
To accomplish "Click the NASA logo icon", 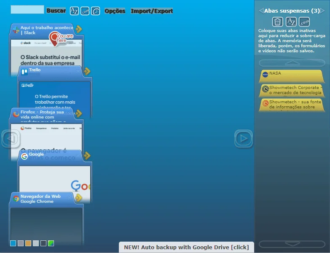I will click(265, 74).
